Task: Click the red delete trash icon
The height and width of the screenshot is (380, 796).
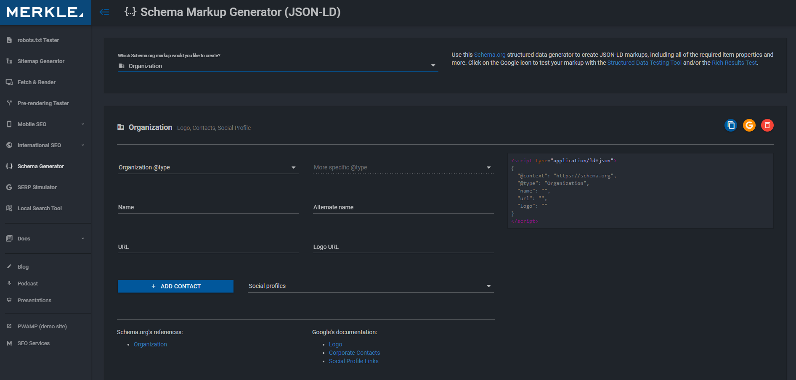Action: pos(767,125)
